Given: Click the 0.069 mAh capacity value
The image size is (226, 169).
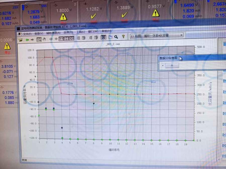Looking at the screenshot, I should (x=192, y=16).
